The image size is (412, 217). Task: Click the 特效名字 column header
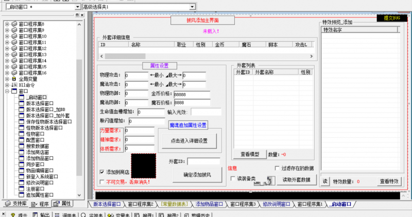(359, 30)
